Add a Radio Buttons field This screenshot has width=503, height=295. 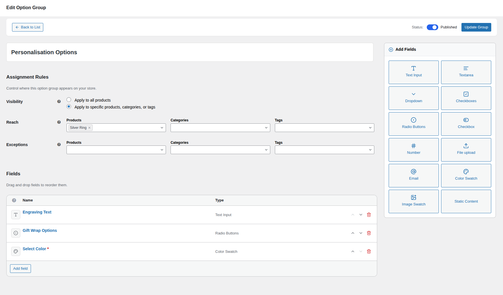414,124
